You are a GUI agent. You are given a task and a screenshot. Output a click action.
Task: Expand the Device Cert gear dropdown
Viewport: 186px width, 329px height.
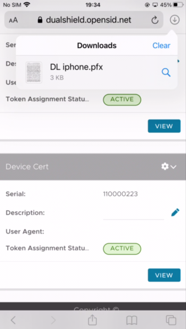(x=169, y=166)
